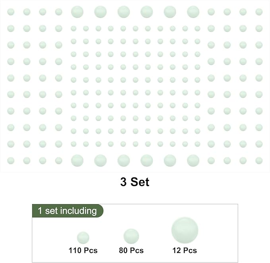Pick the rightmost large pearl in bottom row
The image size is (270, 263).
193,160
